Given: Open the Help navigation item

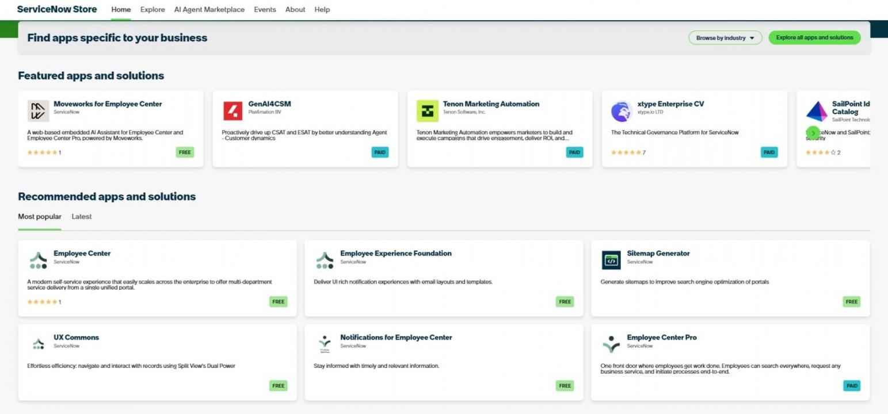Looking at the screenshot, I should (322, 10).
